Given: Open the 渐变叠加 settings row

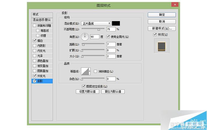Looking at the screenshot, I should (x=43, y=66).
